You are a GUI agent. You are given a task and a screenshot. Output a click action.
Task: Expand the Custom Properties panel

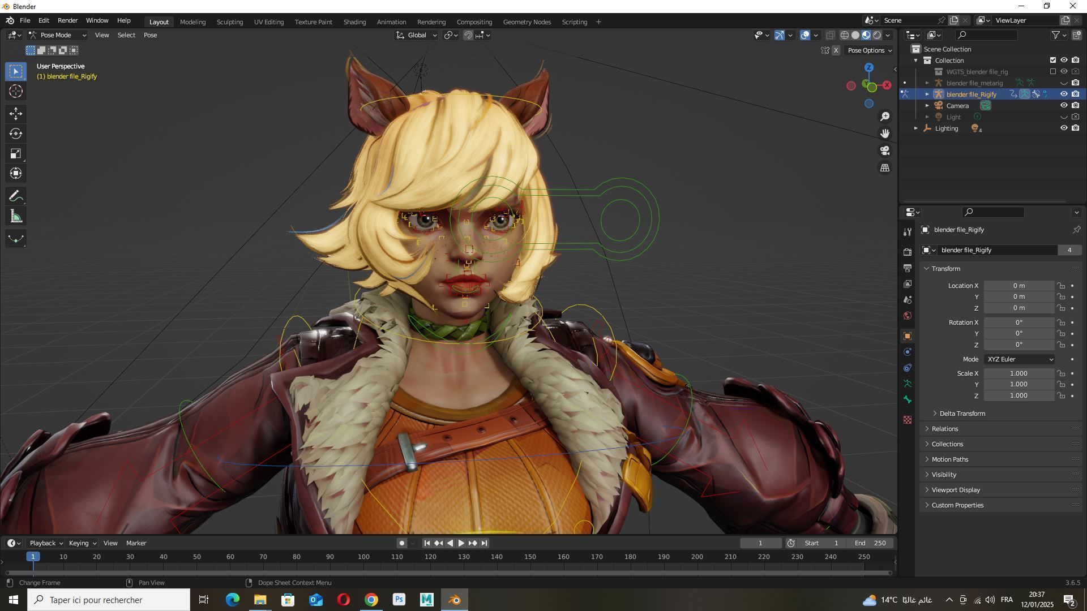click(957, 505)
